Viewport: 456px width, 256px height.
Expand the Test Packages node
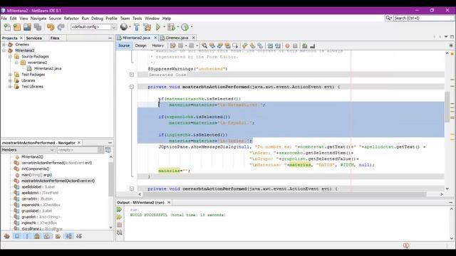pos(10,74)
